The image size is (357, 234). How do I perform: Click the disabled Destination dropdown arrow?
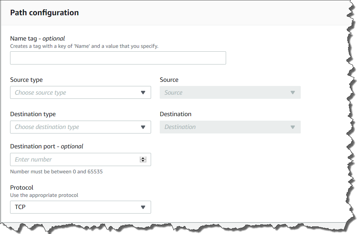pos(293,127)
